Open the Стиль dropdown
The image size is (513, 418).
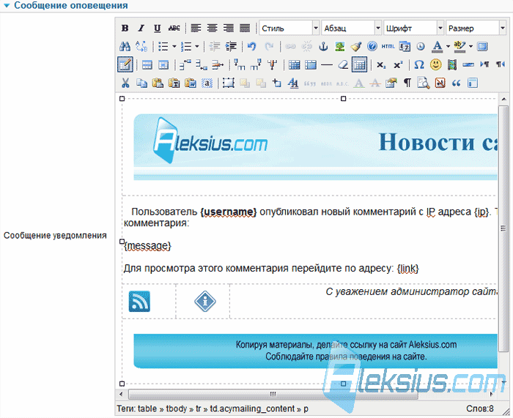289,28
